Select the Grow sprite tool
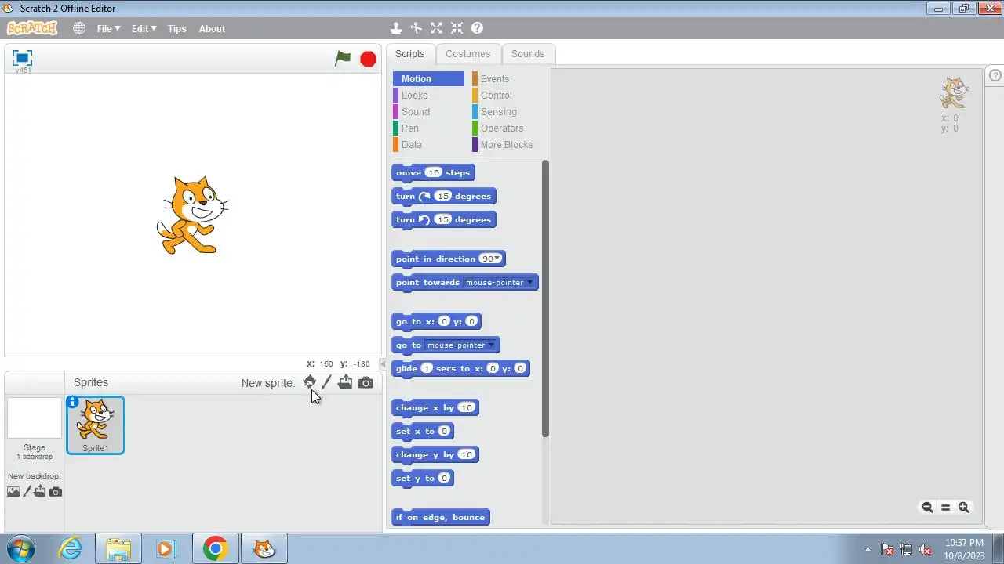This screenshot has height=564, width=1004. click(437, 28)
